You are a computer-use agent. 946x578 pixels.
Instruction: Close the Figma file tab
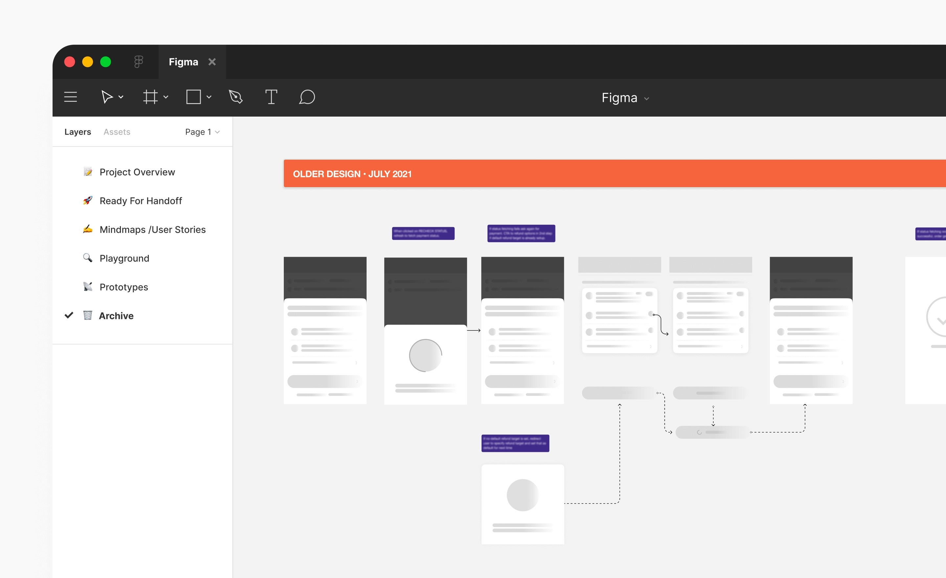pyautogui.click(x=212, y=62)
